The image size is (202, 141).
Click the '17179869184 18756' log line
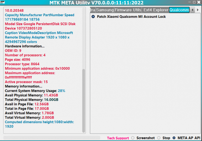(x=22, y=20)
